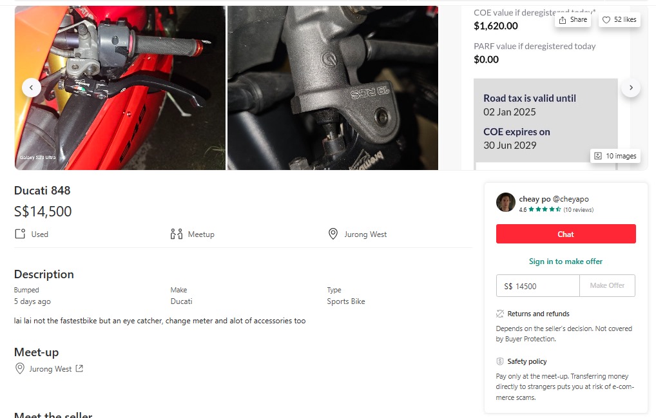The width and height of the screenshot is (656, 418).
Task: Click the Meetup people icon
Action: coord(177,234)
